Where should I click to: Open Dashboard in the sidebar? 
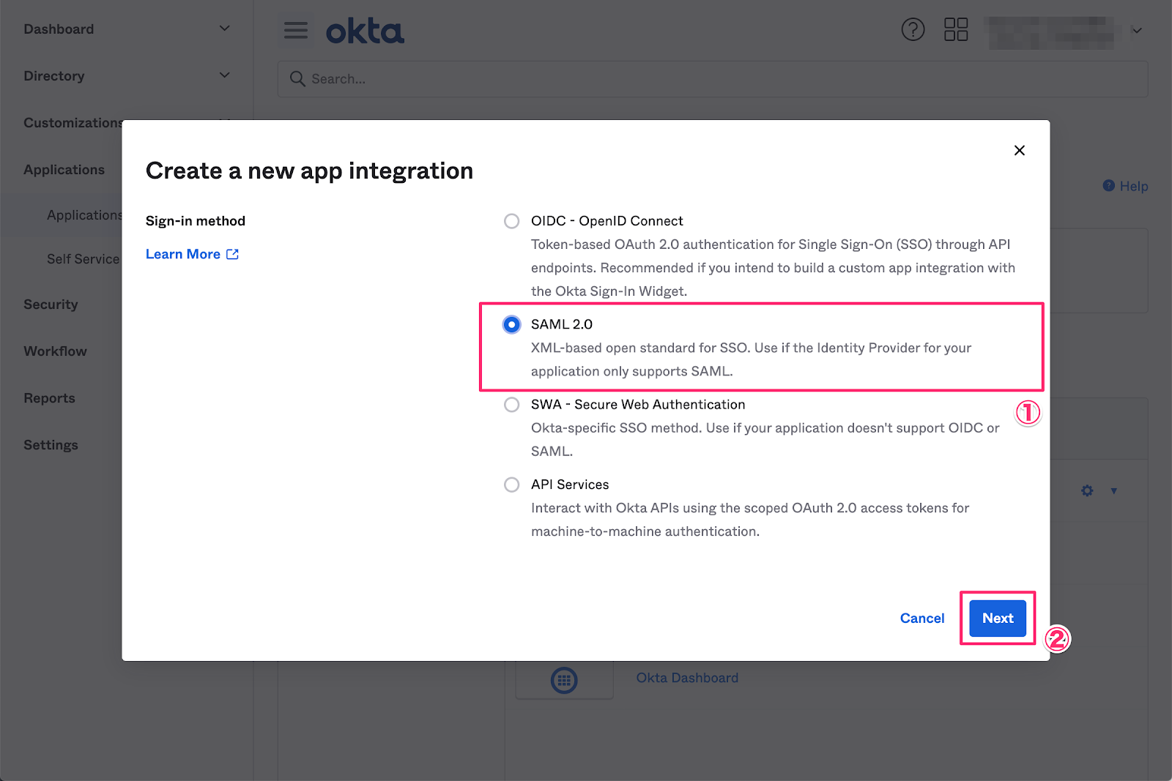pos(59,29)
